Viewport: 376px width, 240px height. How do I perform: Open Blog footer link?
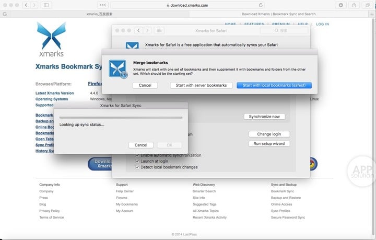tap(42, 204)
